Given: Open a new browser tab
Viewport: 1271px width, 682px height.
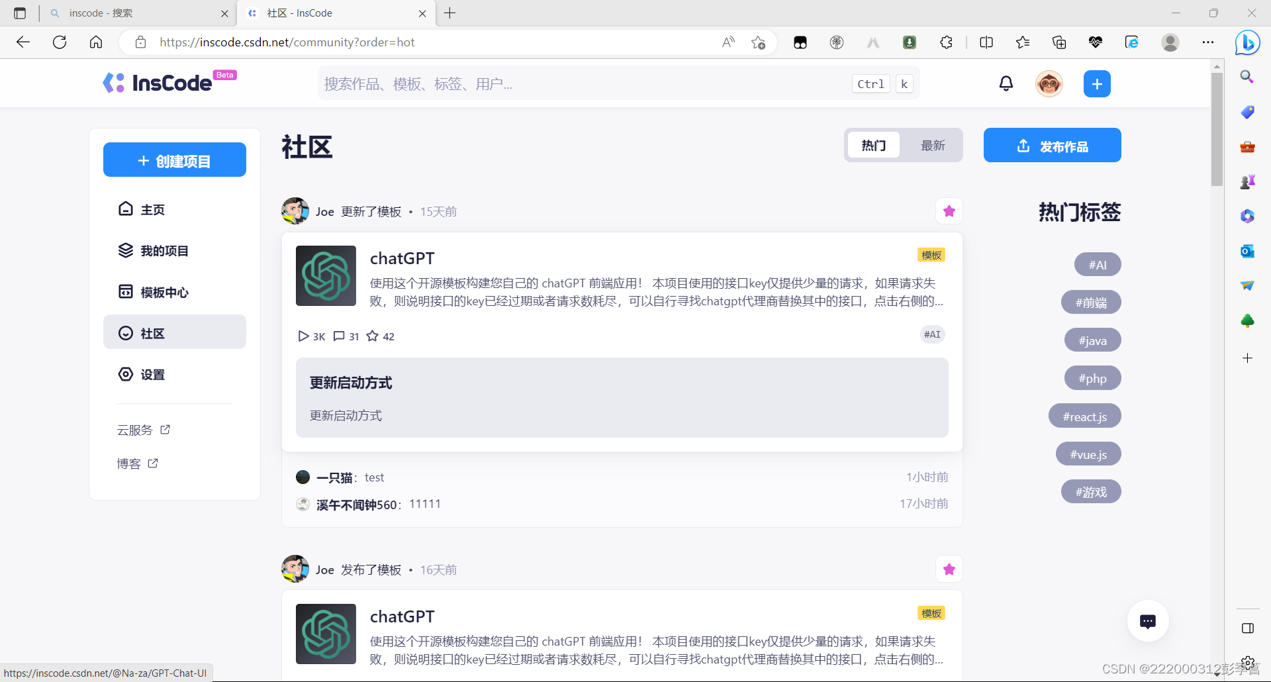Looking at the screenshot, I should point(450,13).
